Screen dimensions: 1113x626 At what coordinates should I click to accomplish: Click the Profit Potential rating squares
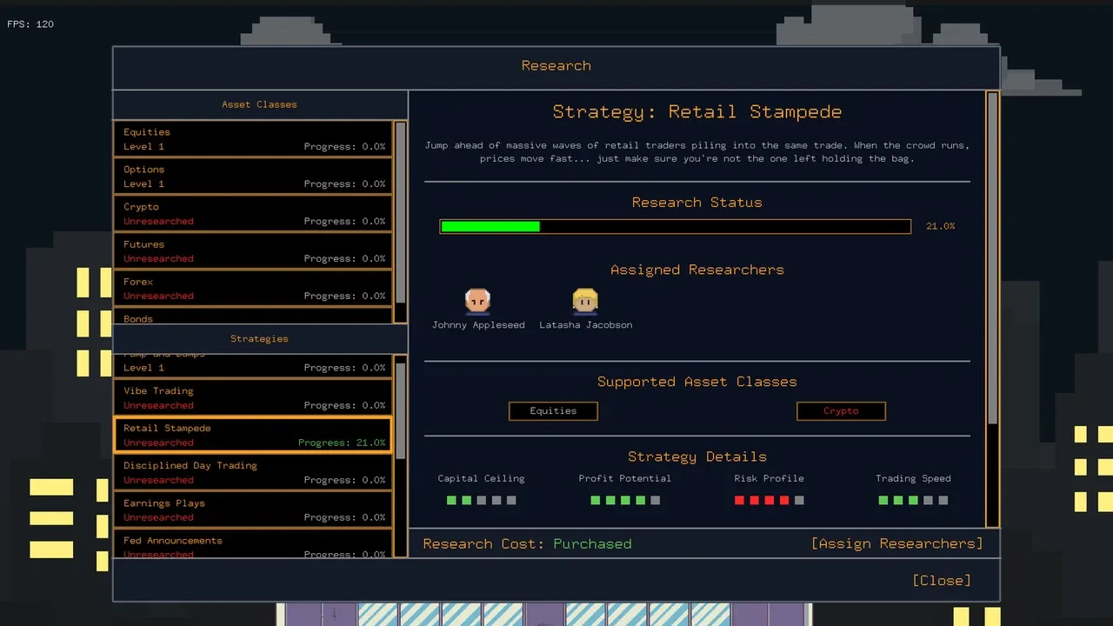(x=625, y=500)
